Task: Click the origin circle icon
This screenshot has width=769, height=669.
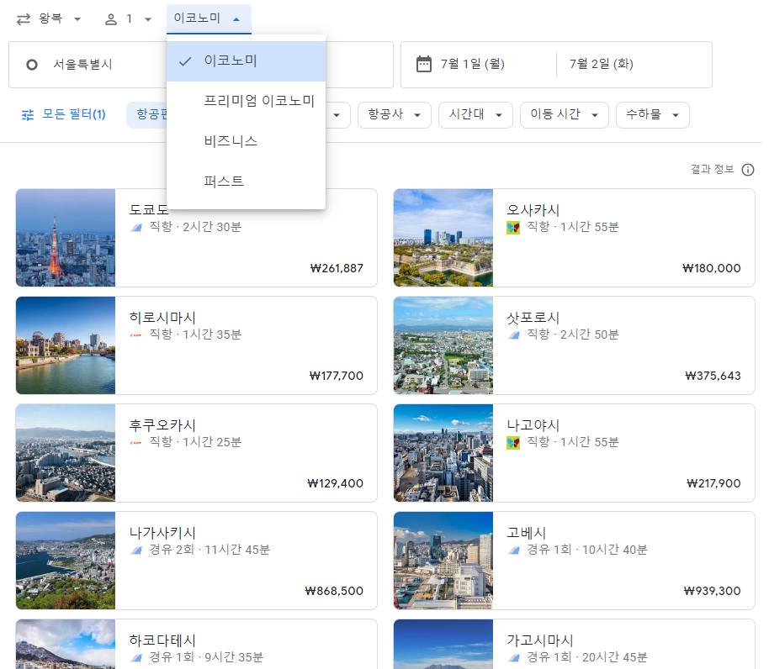Action: click(x=32, y=65)
